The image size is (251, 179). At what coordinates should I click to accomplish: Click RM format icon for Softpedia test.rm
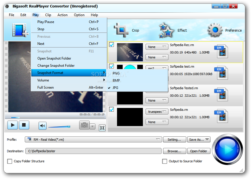click(221, 73)
